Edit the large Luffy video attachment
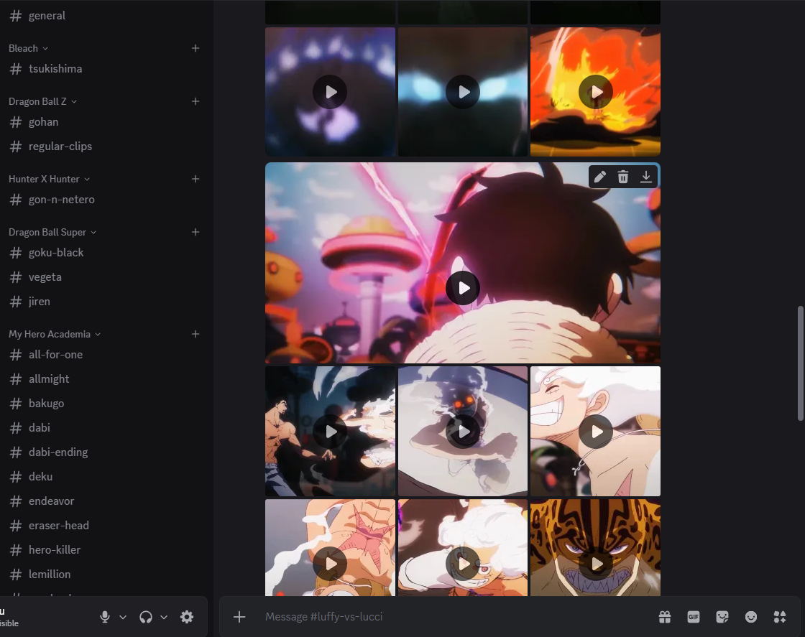 (599, 177)
